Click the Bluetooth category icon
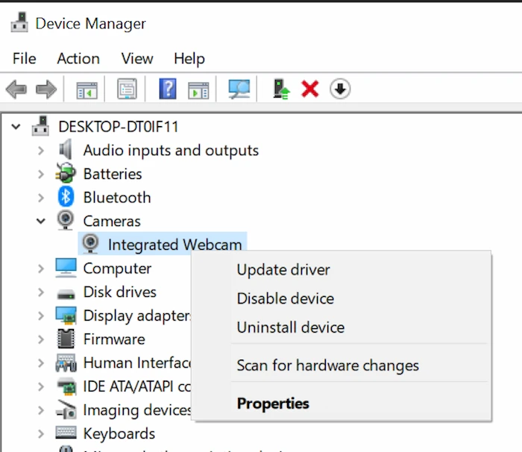 (x=66, y=196)
